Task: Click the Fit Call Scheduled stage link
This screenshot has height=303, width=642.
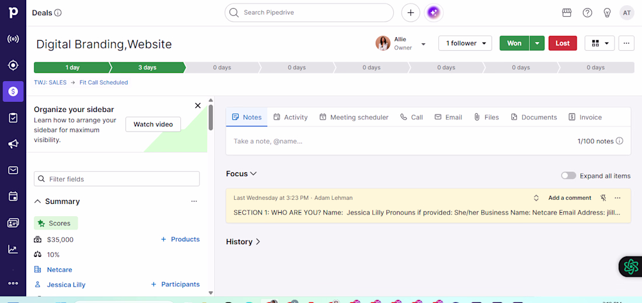Action: point(103,83)
